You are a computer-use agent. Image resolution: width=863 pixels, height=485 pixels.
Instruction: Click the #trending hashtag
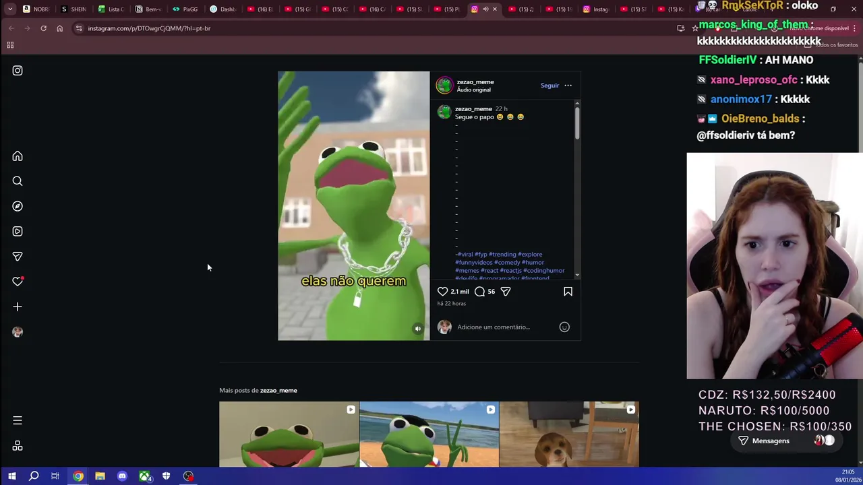[x=502, y=255]
